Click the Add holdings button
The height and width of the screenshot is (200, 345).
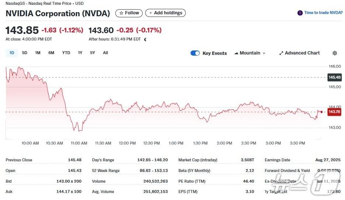point(165,13)
